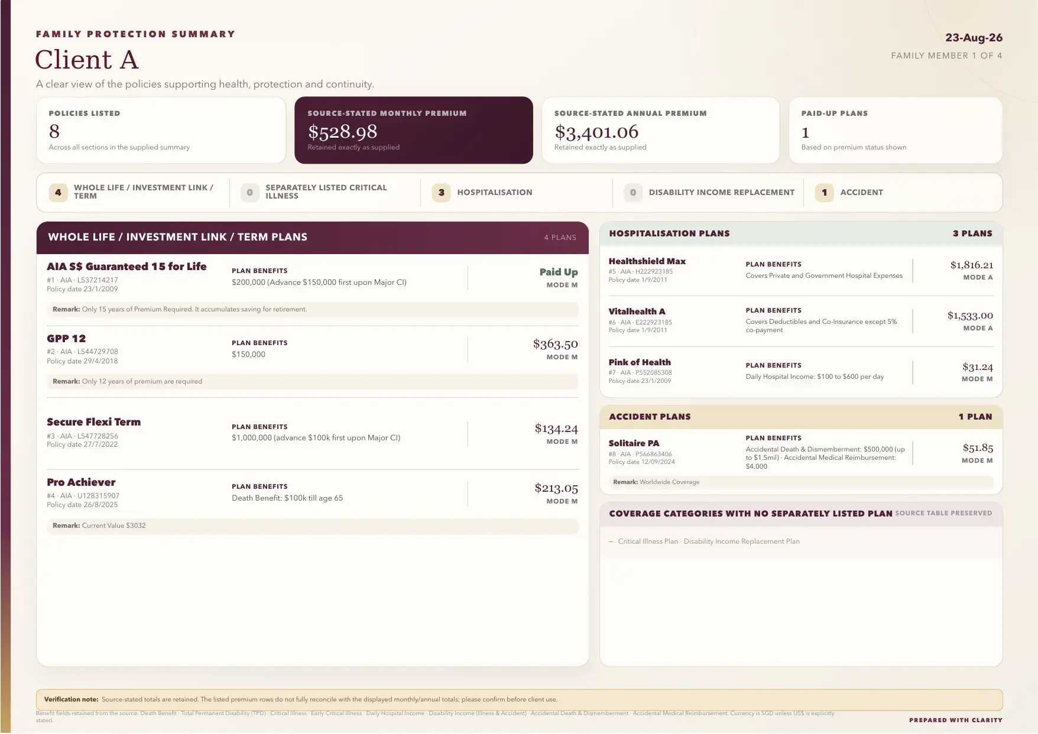Screen dimensions: 1038x734
Task: Click the '3 PLANS' count for Hospitalisation
Action: coord(972,233)
